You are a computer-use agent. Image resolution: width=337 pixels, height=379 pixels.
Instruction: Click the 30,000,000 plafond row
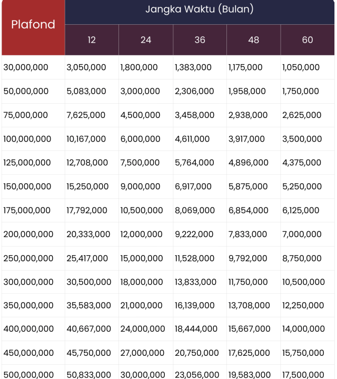tap(26, 67)
